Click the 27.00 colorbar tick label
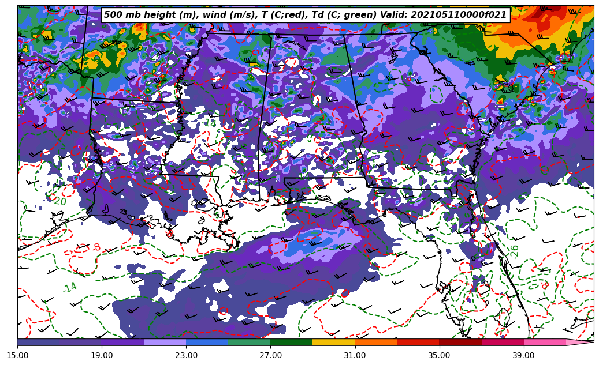 pyautogui.click(x=270, y=355)
